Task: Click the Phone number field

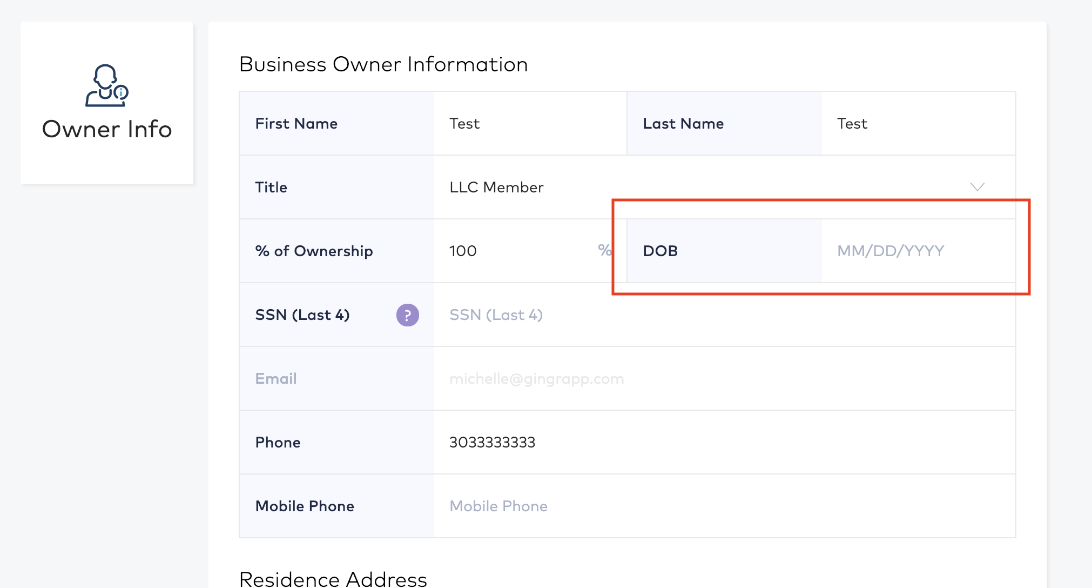Action: pos(724,442)
